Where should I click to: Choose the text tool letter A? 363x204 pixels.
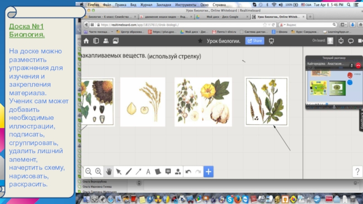tap(148, 171)
